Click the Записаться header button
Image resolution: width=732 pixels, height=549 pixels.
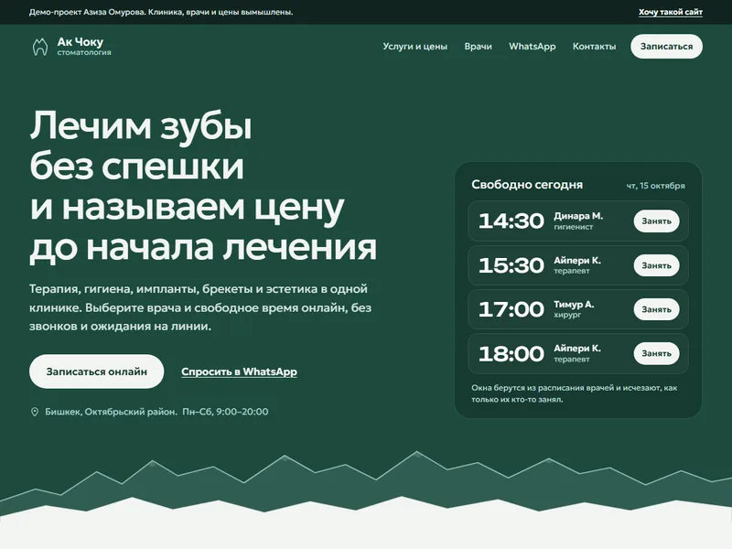[x=666, y=47]
